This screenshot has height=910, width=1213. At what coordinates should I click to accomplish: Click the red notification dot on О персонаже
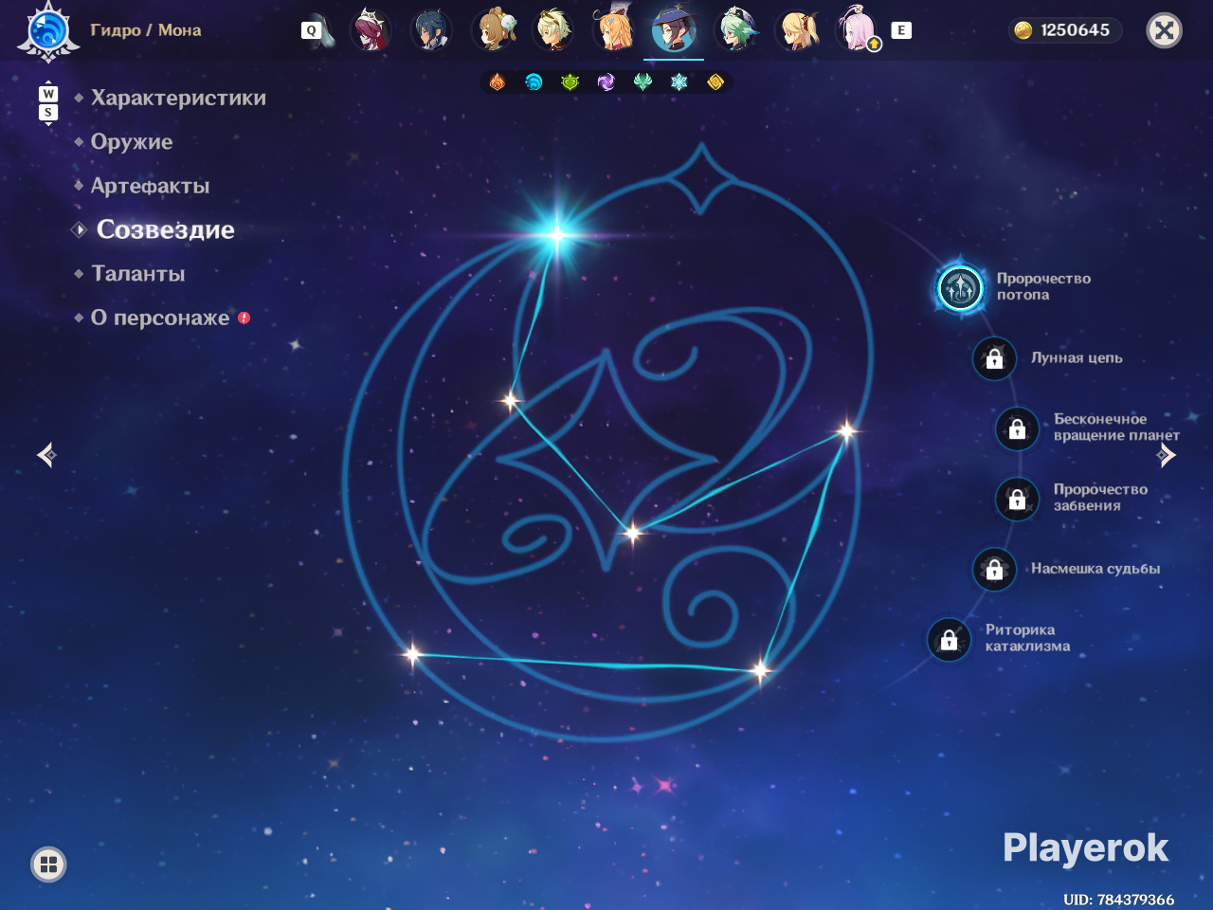point(244,318)
